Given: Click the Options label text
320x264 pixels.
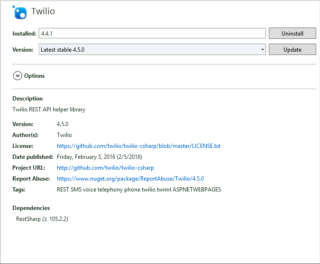Looking at the screenshot, I should (x=34, y=76).
